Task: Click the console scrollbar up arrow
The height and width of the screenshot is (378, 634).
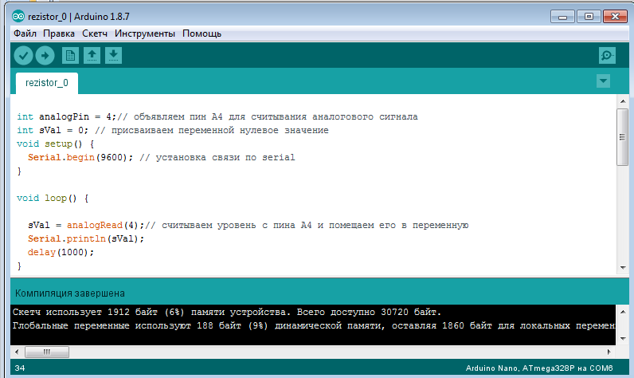Action: click(623, 312)
